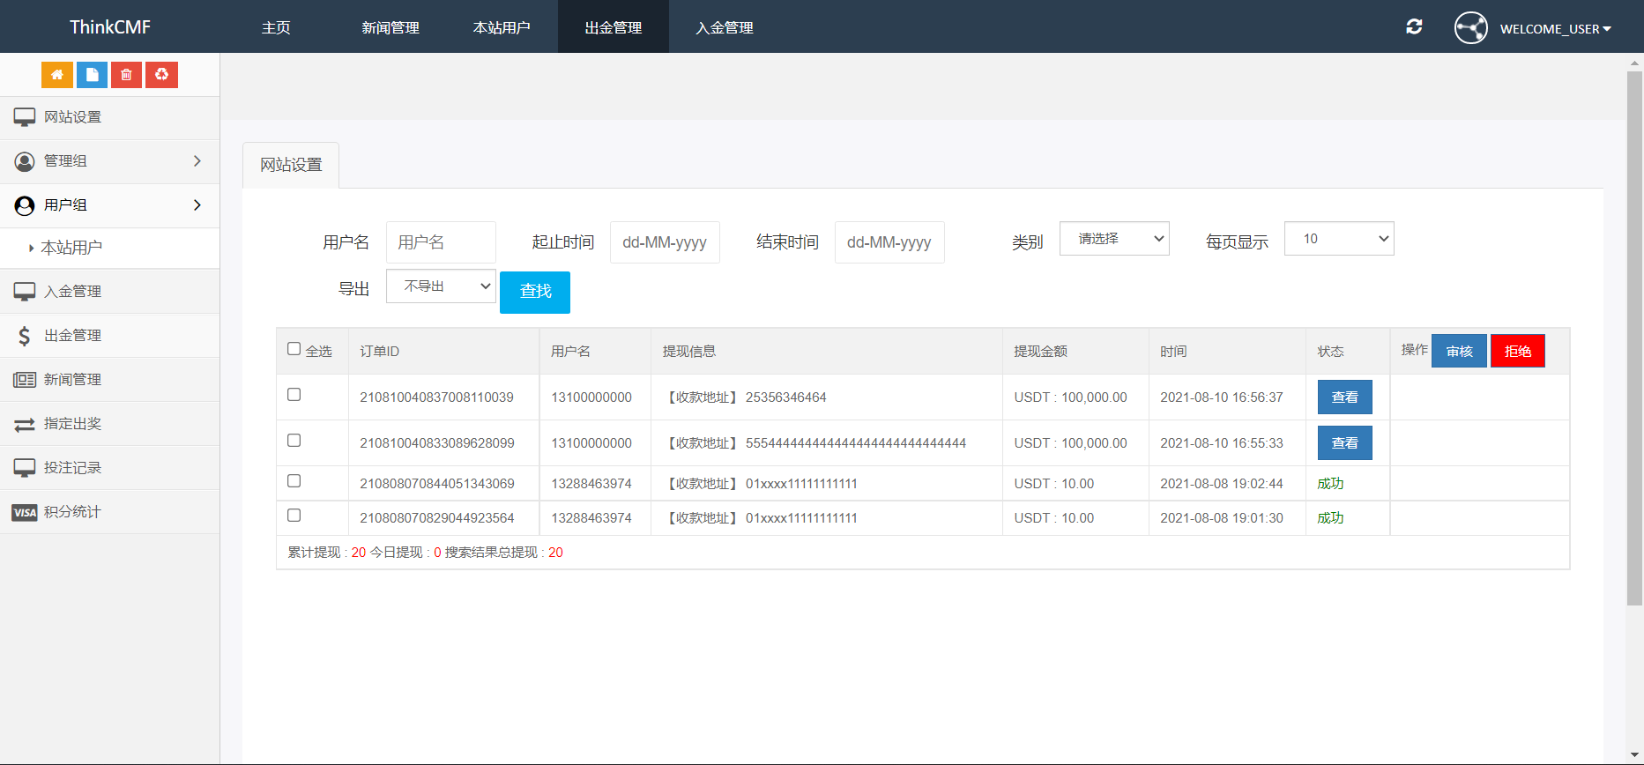The width and height of the screenshot is (1644, 765).
Task: Click the dollar icon beside 出金管理 in sidebar
Action: point(25,336)
